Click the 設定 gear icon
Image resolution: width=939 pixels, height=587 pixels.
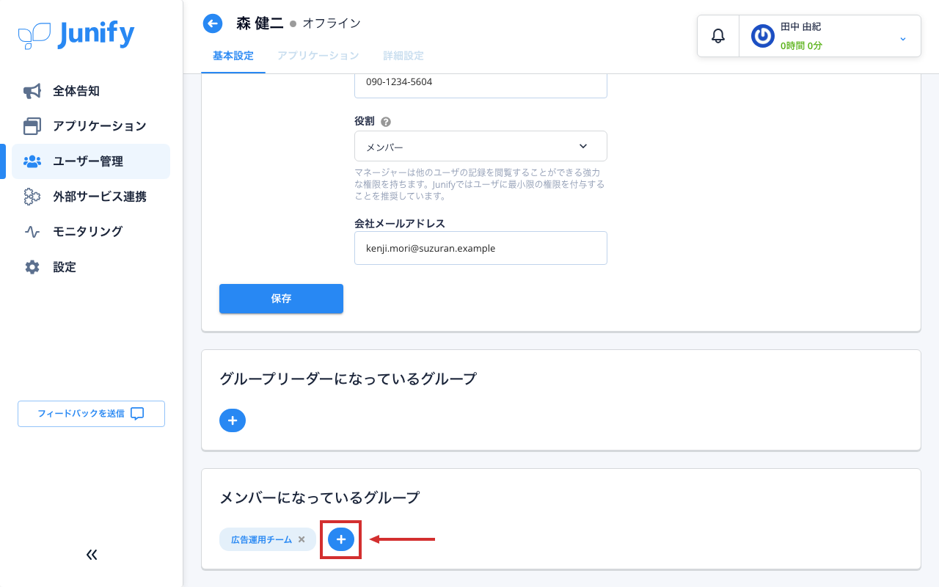click(32, 267)
